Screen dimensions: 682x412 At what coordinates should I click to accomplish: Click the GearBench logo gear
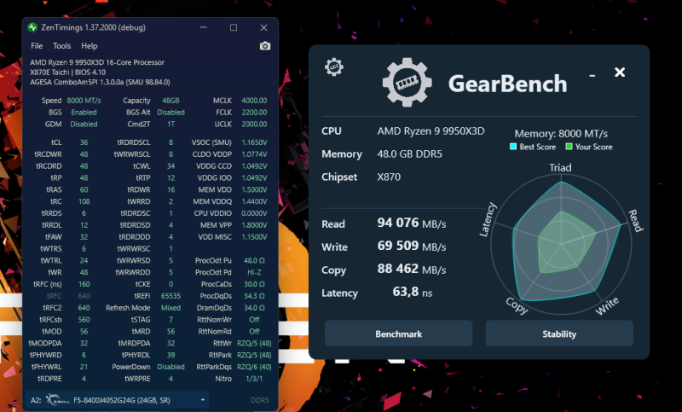point(407,83)
